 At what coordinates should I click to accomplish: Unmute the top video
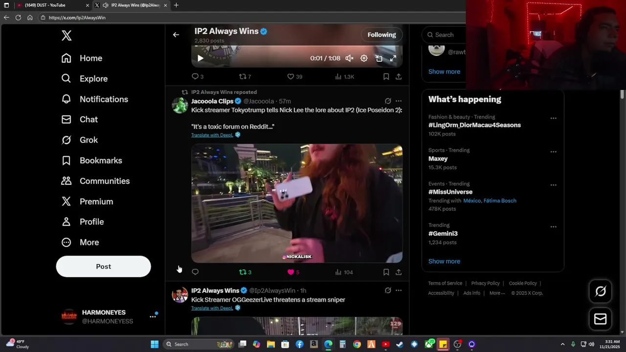coord(349,58)
